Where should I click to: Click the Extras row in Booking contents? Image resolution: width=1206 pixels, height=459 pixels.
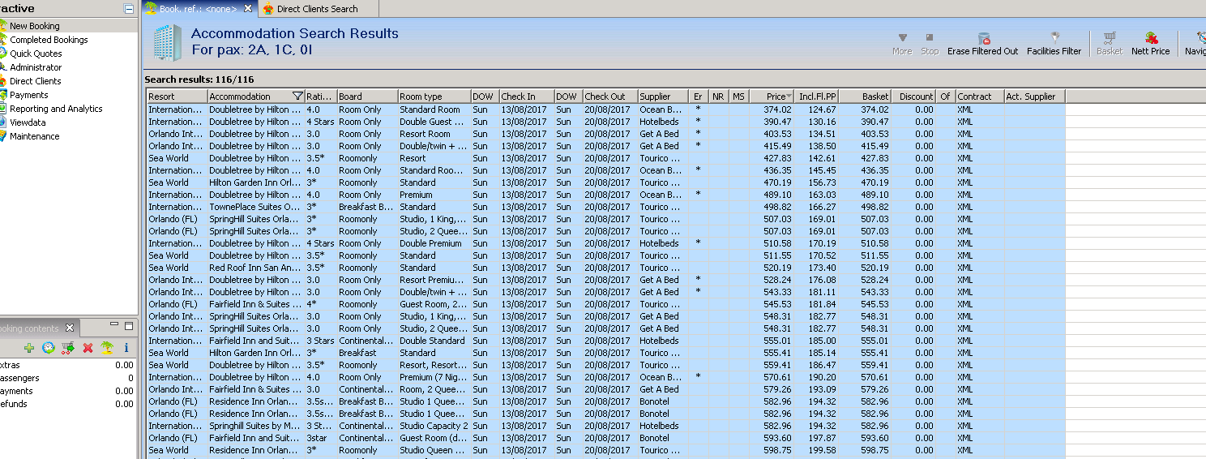click(x=68, y=365)
